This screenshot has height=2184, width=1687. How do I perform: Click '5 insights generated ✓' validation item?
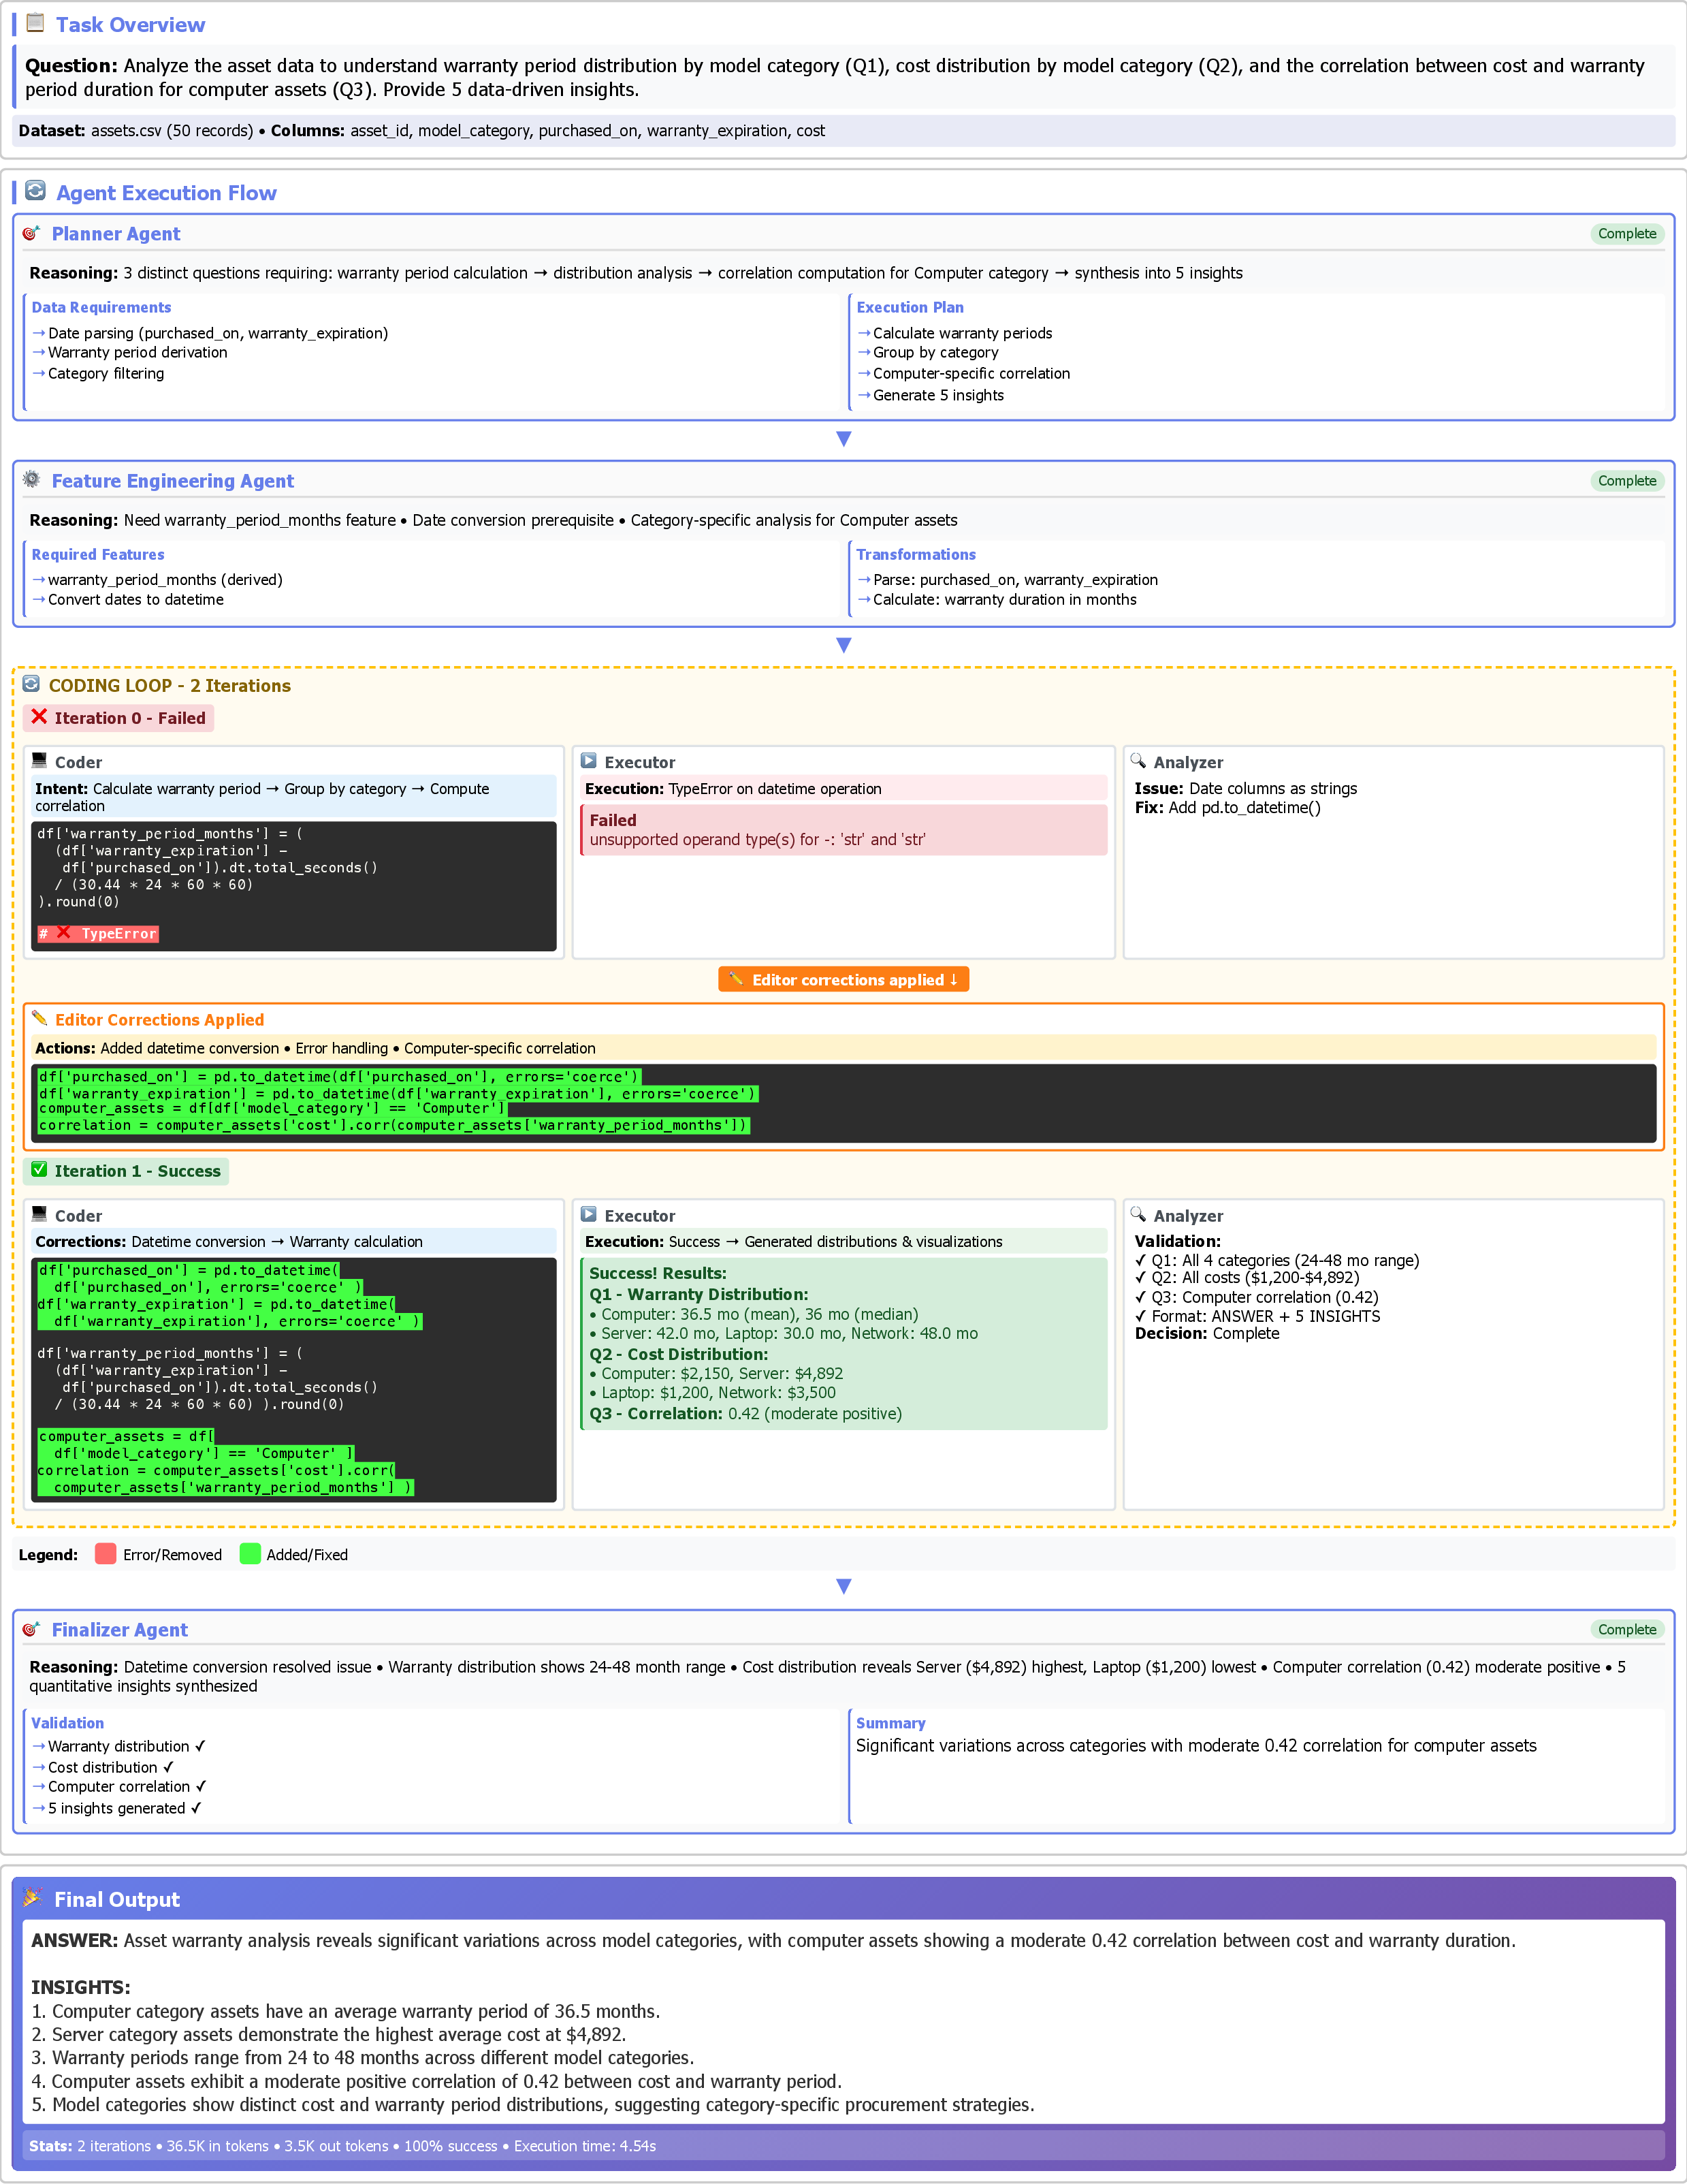click(x=117, y=1808)
